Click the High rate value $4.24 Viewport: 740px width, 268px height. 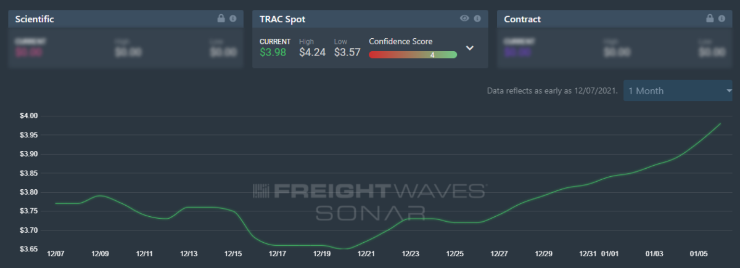[312, 52]
